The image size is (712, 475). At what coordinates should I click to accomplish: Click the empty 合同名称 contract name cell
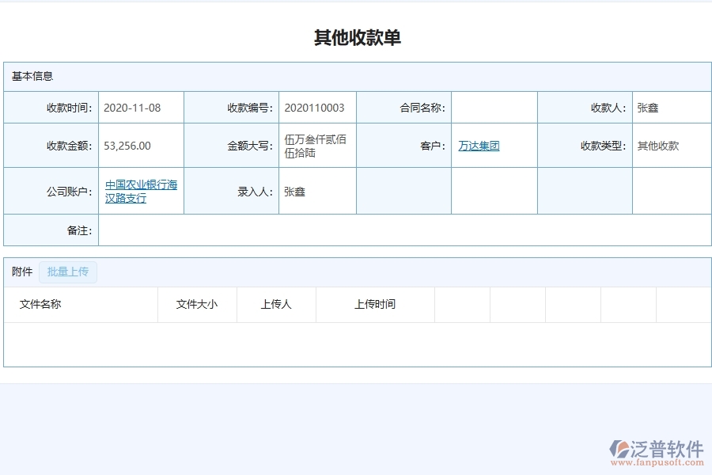tap(494, 107)
